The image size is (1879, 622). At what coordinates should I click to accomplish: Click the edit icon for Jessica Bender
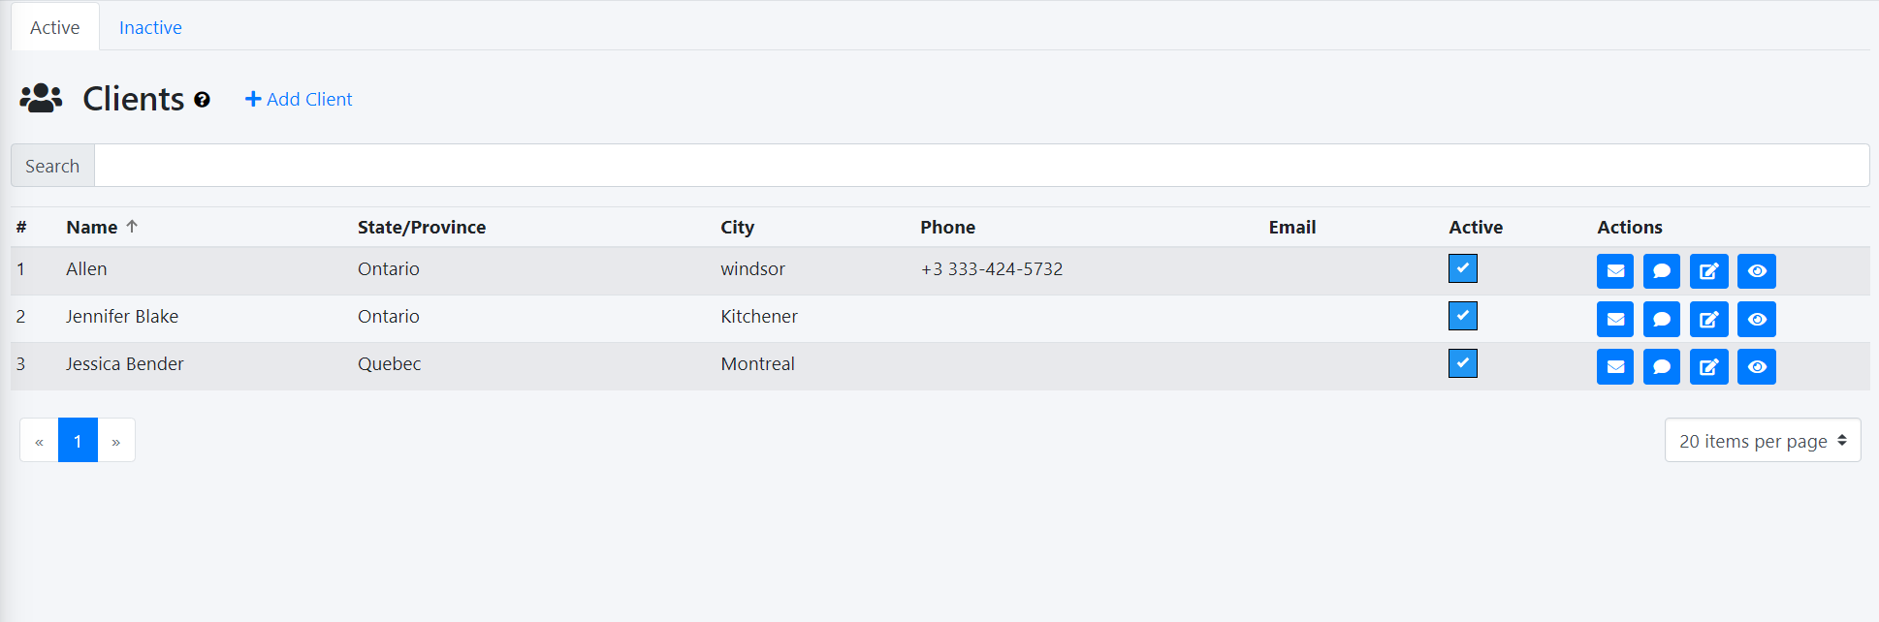point(1708,366)
